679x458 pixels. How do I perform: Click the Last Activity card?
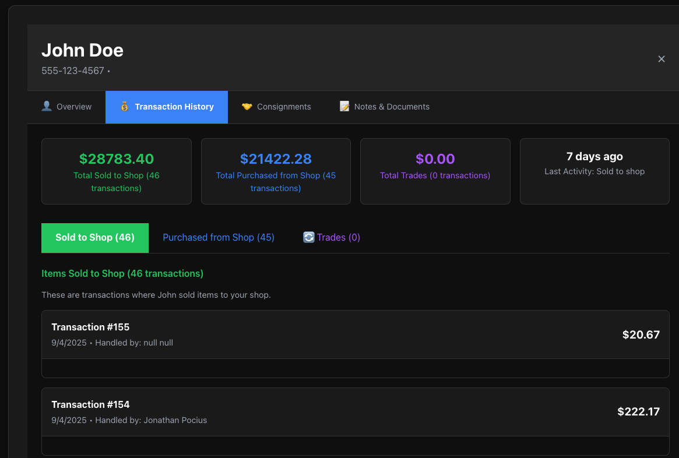tap(594, 171)
